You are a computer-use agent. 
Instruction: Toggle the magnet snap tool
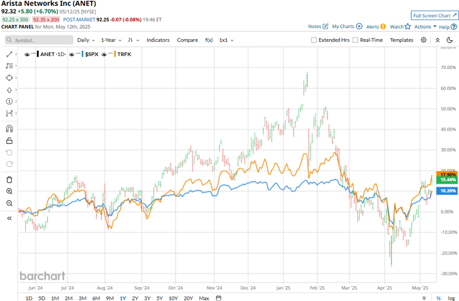9,128
